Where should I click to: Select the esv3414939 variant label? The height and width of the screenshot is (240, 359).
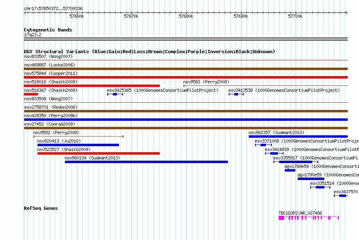312,149
